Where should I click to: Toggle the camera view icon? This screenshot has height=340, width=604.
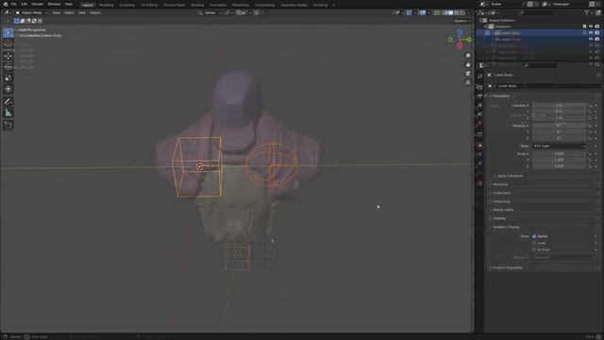click(x=468, y=74)
